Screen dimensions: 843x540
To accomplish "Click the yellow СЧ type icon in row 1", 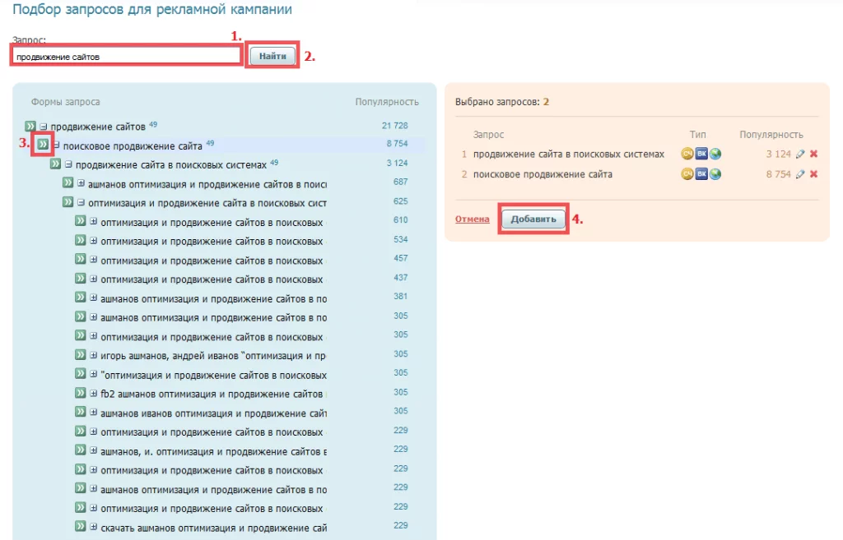I will [x=687, y=154].
